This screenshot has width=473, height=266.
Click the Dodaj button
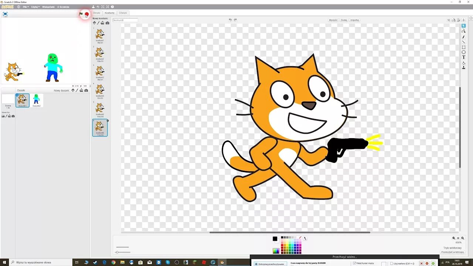(x=344, y=20)
